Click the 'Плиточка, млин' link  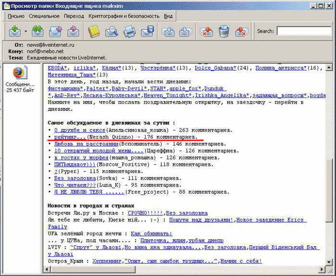[x=163, y=240]
